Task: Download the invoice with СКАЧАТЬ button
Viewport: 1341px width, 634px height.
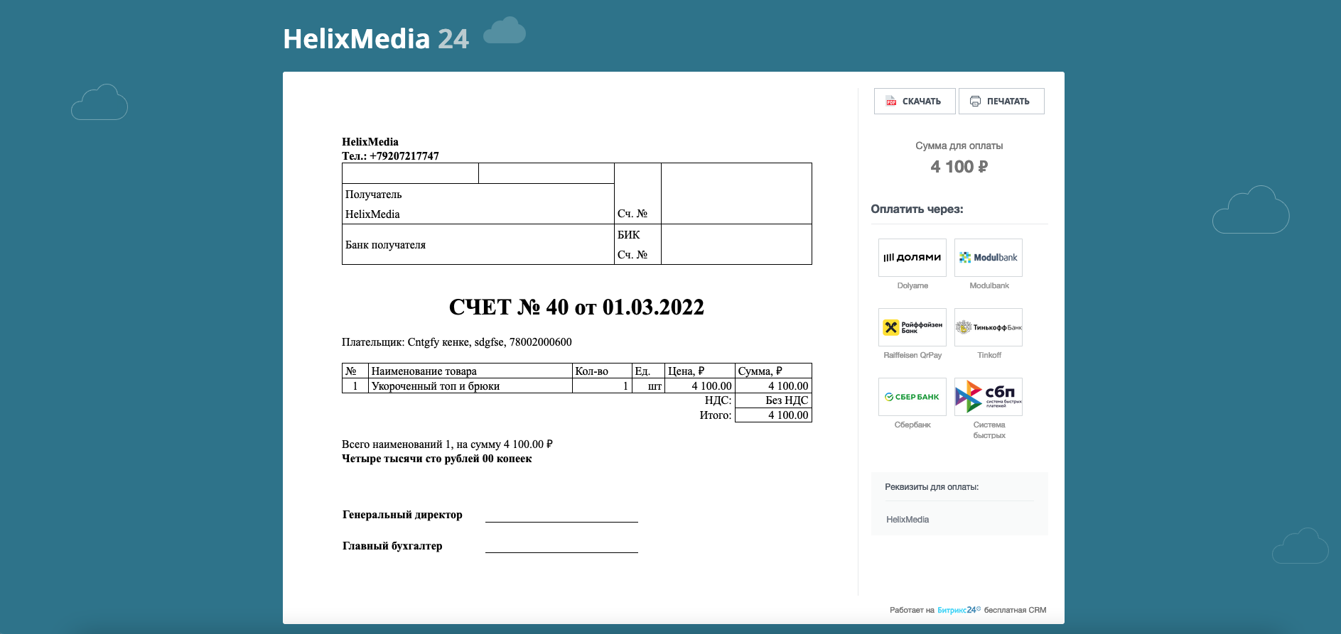Action: (914, 102)
